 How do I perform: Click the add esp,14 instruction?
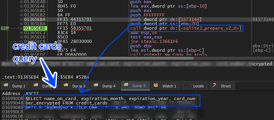144,33
